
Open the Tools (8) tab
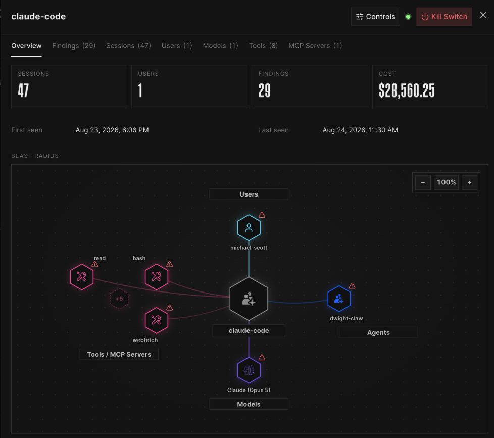click(x=263, y=46)
